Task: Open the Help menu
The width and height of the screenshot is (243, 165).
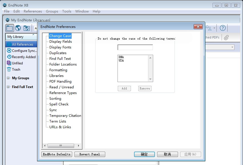Action: pos(96,11)
